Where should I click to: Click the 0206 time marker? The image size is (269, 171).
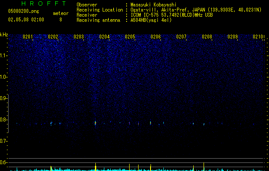pos(156,37)
